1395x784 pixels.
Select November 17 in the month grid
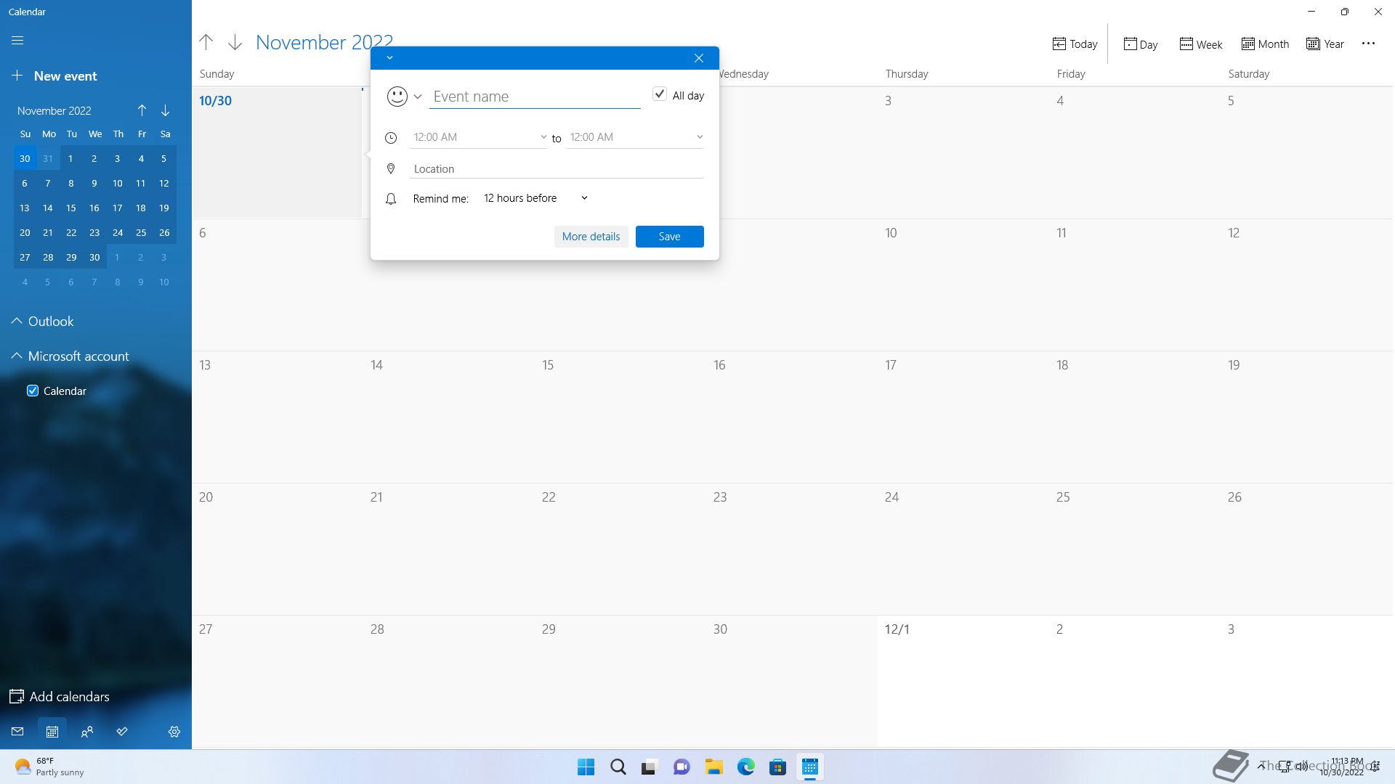click(x=963, y=417)
